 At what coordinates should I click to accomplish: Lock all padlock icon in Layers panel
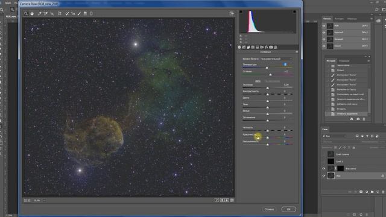click(354, 148)
